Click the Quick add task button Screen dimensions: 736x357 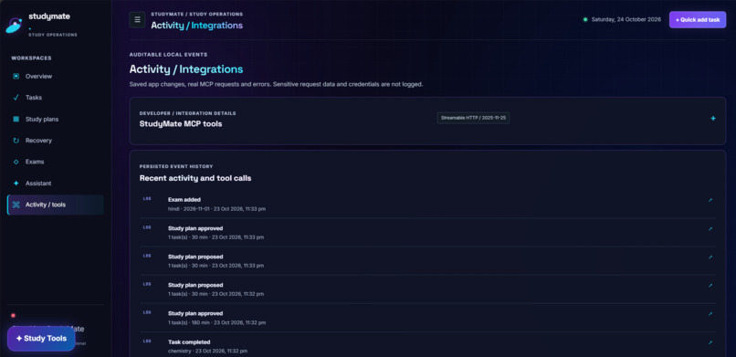[698, 20]
